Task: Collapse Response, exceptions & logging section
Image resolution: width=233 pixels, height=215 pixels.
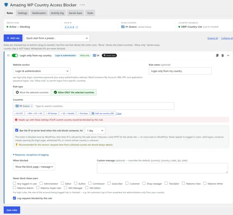Action: click(x=31, y=155)
